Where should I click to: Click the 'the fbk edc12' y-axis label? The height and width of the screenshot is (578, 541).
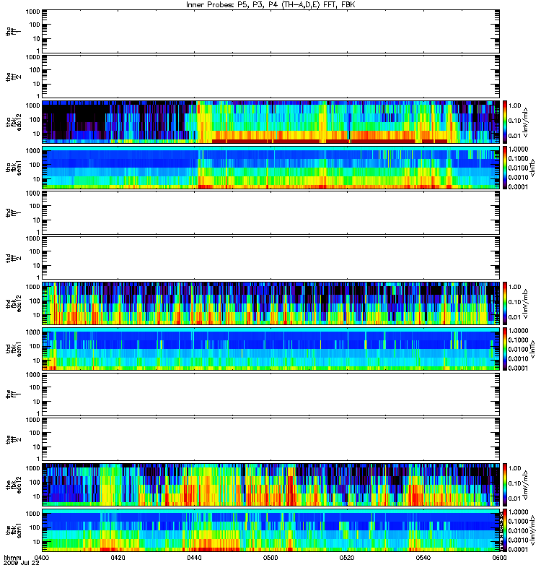pos(14,484)
